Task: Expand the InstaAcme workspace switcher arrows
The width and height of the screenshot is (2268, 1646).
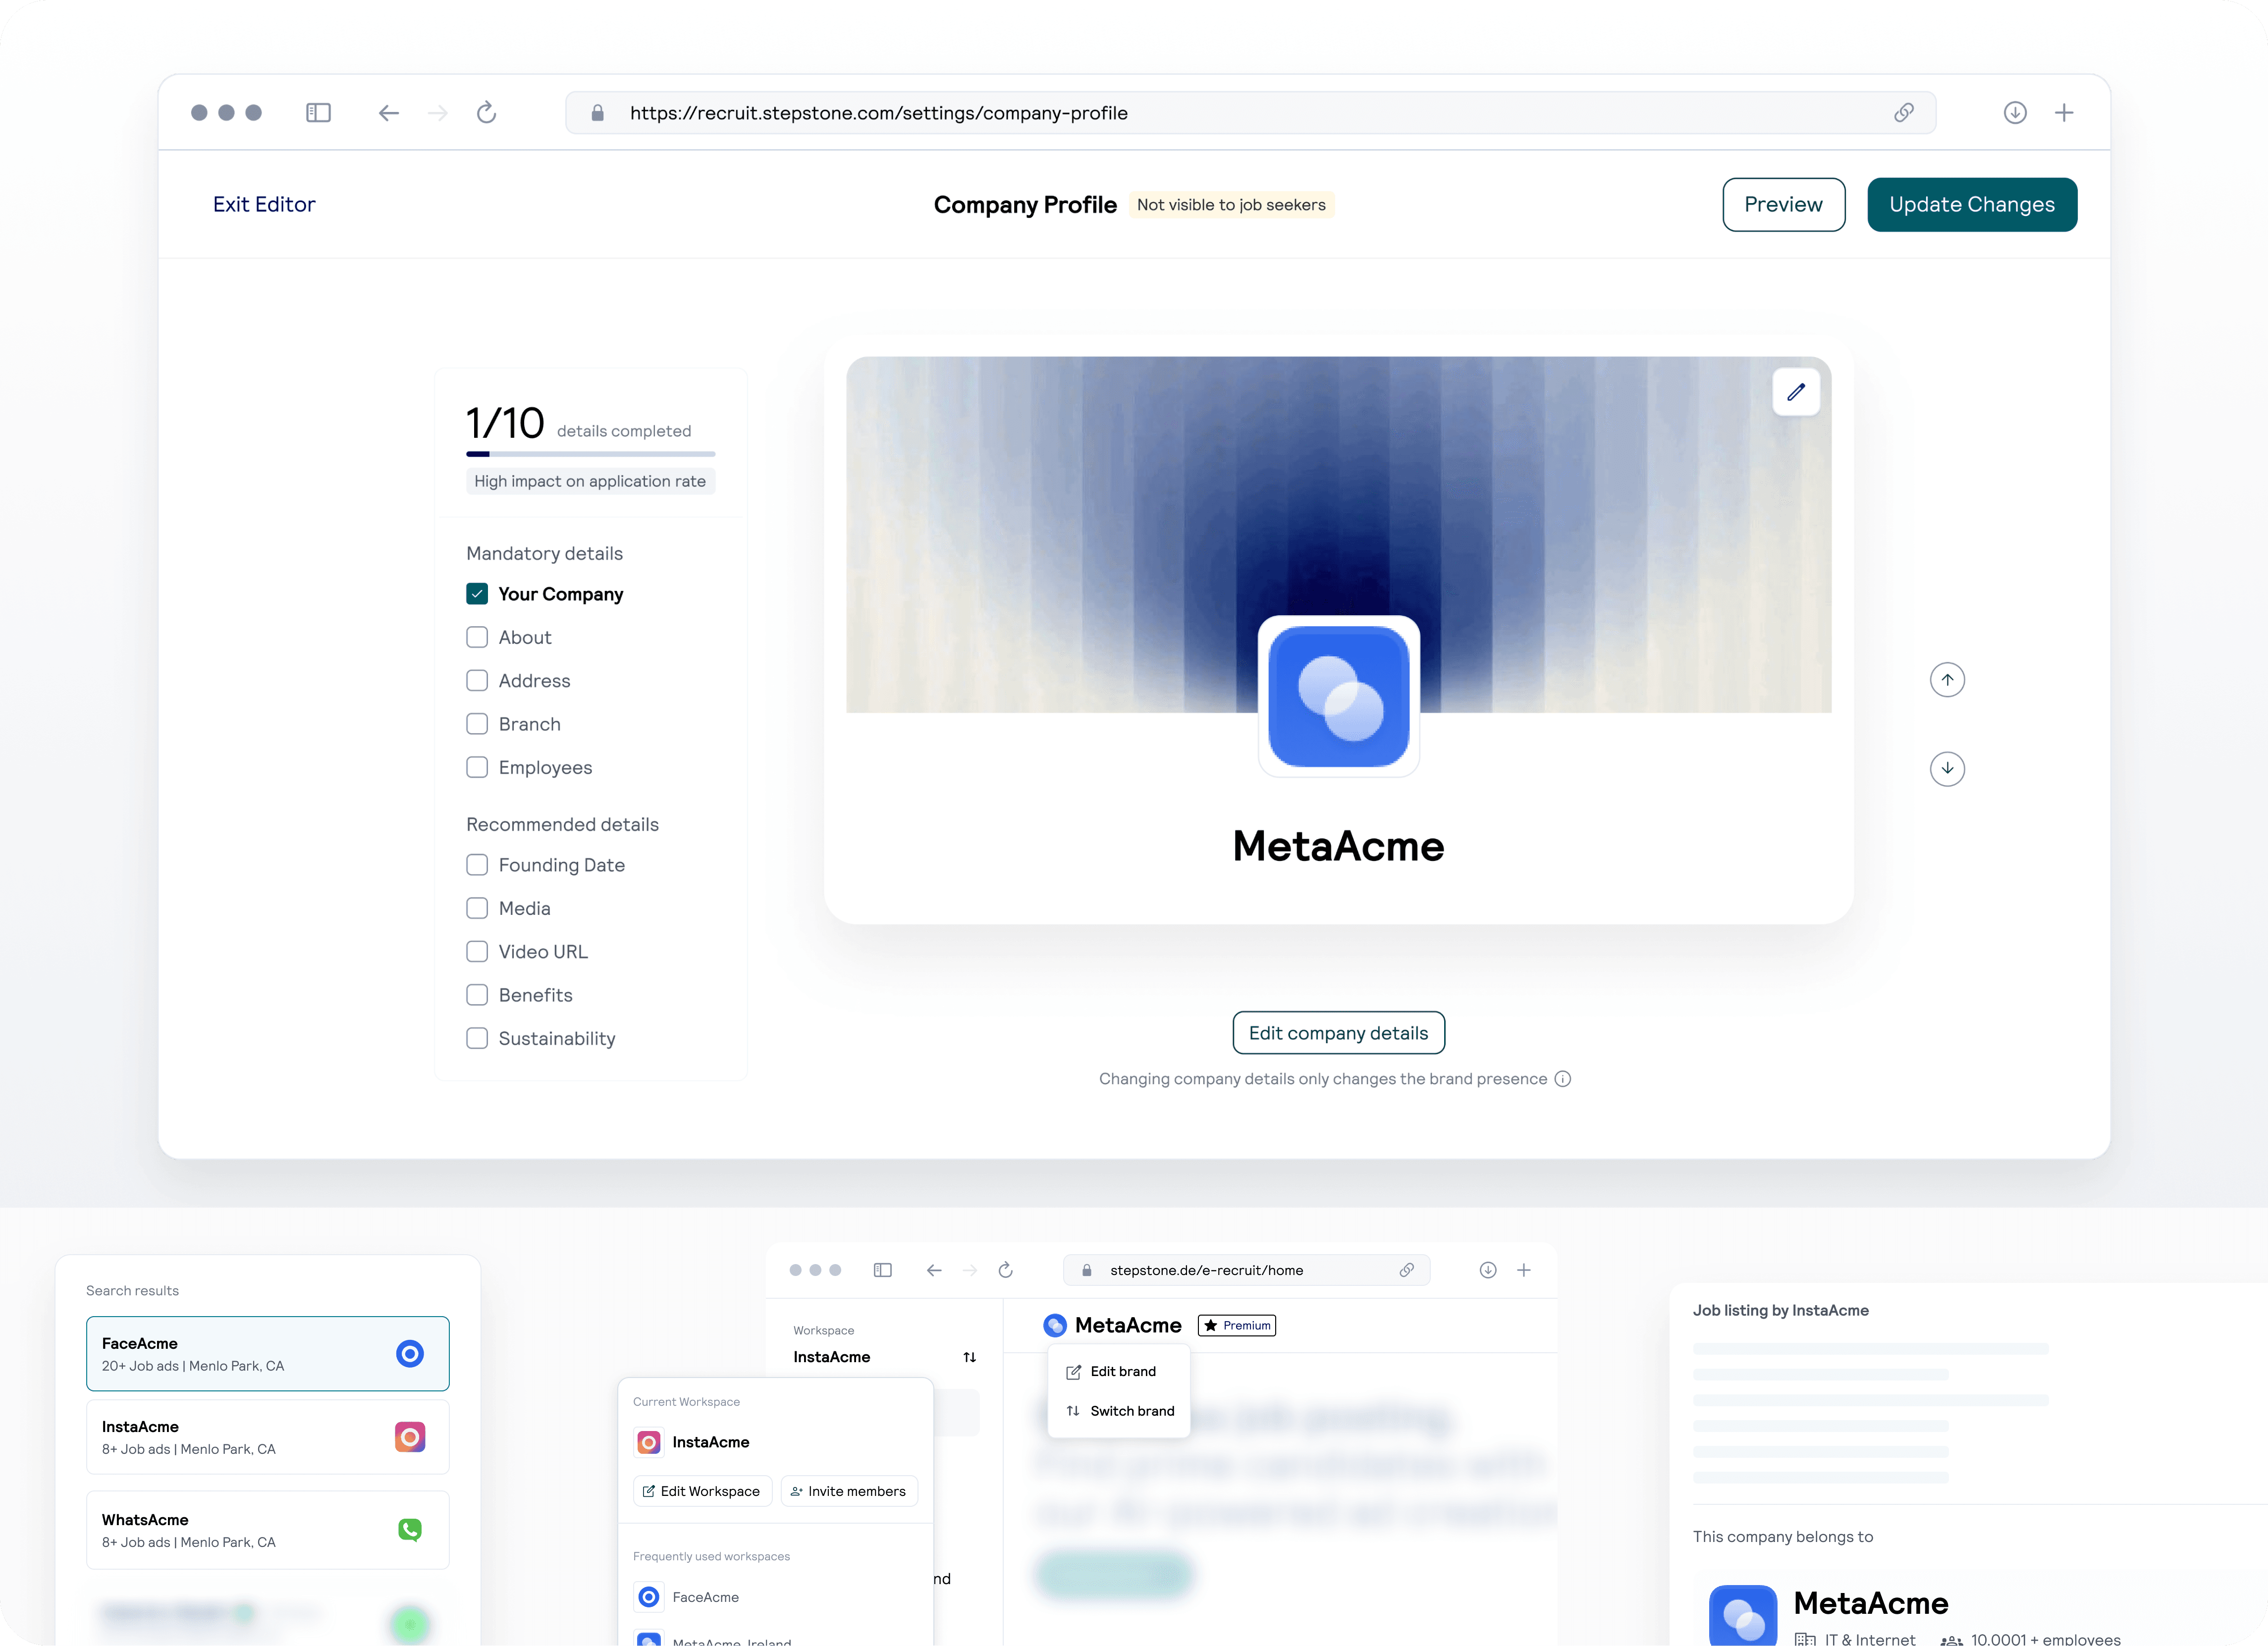Action: tap(969, 1357)
